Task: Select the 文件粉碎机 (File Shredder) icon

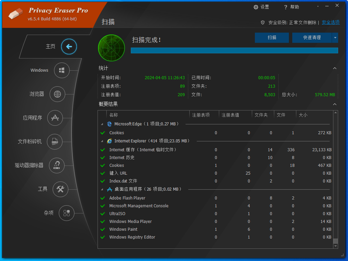Action: (x=55, y=142)
